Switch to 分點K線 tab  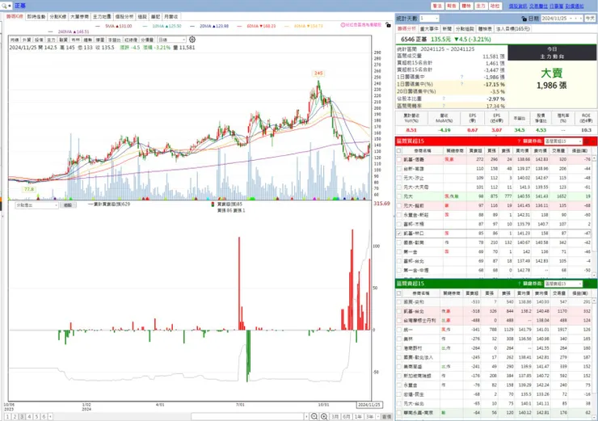[x=58, y=17]
